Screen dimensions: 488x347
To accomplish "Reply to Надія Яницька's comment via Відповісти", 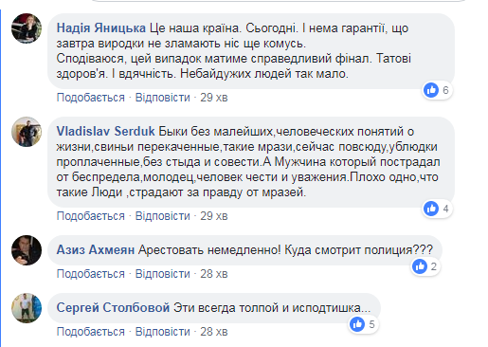I will (163, 98).
